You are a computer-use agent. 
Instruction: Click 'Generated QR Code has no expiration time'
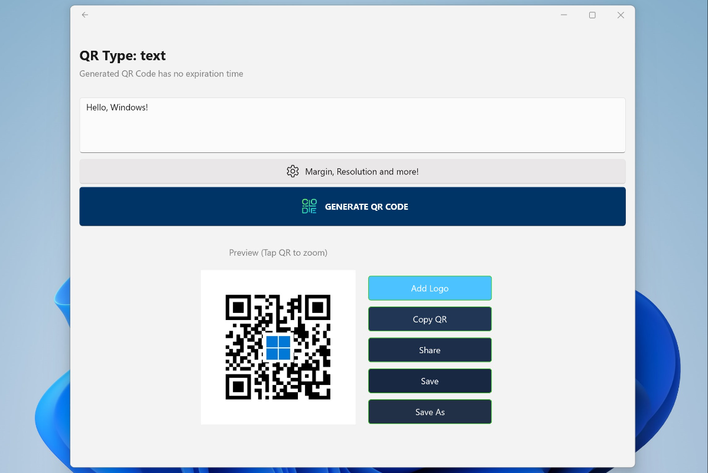pyautogui.click(x=161, y=74)
